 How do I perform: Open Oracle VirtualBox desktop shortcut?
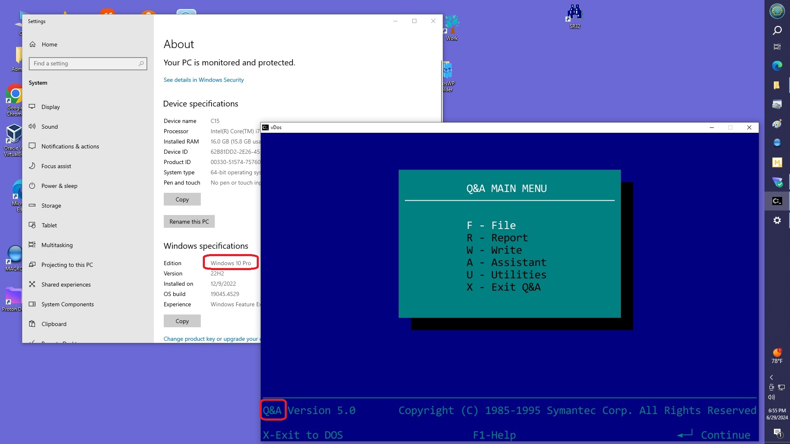pos(13,141)
